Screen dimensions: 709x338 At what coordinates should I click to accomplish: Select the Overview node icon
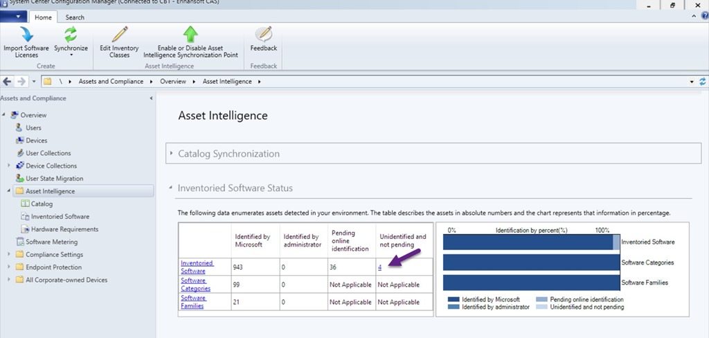[15, 115]
